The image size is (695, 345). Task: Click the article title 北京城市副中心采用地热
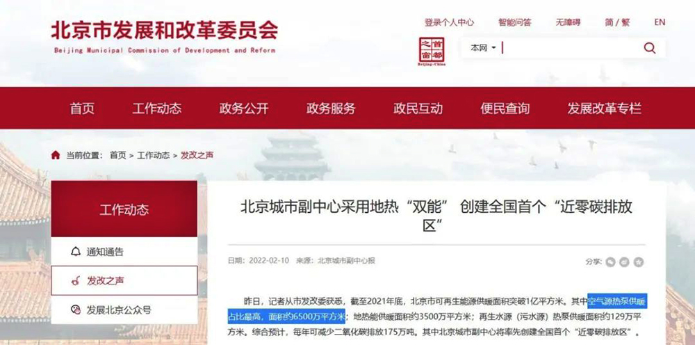(x=436, y=216)
